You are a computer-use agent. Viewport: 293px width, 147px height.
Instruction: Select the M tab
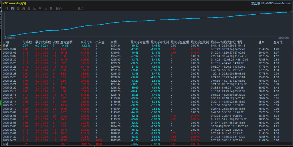45,9
